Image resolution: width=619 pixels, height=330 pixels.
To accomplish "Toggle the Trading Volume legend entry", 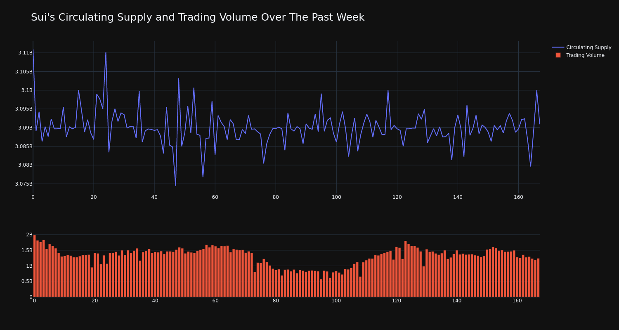I will click(580, 55).
